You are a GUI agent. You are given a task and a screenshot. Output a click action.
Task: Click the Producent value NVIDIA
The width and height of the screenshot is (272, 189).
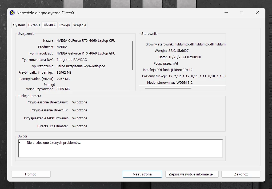pos(62,47)
